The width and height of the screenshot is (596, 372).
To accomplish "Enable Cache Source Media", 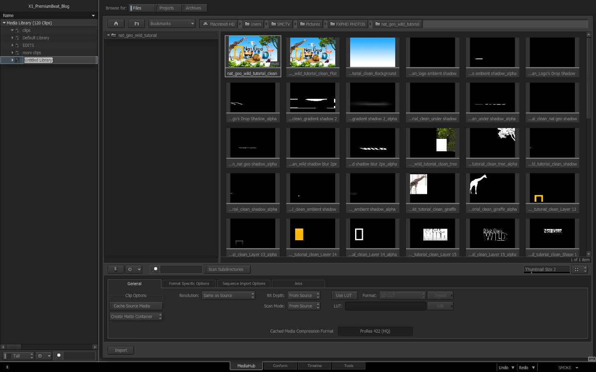I will click(136, 306).
